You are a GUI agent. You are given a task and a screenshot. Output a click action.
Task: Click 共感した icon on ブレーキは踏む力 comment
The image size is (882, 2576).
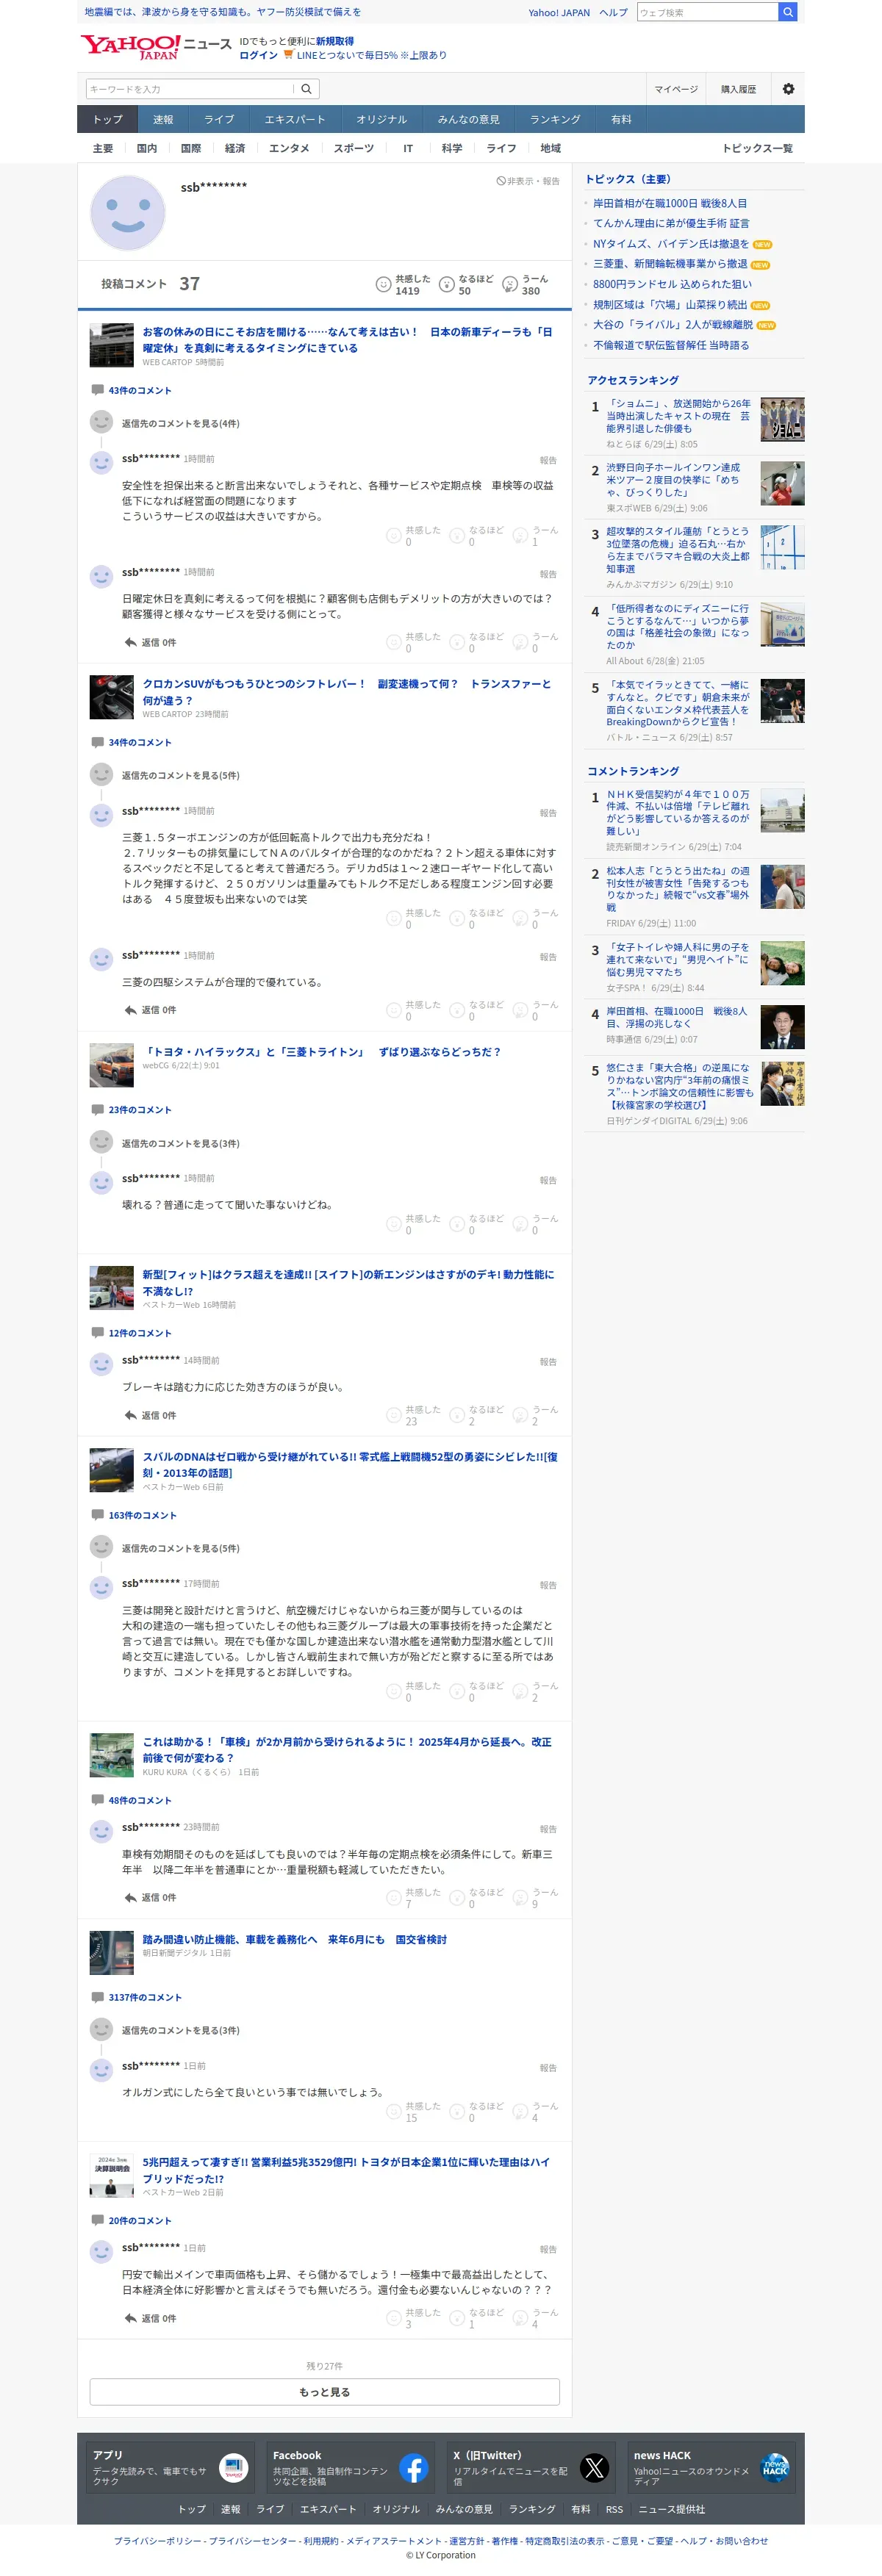393,1415
